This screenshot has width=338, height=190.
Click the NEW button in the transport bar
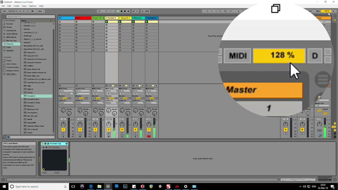147,11
